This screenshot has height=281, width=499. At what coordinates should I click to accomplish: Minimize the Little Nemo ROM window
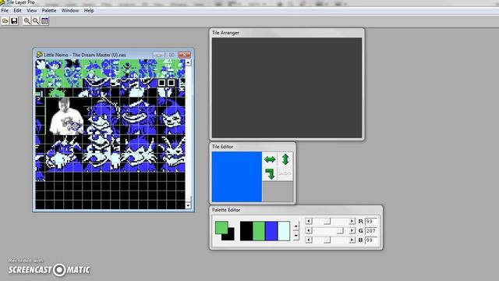tap(158, 55)
